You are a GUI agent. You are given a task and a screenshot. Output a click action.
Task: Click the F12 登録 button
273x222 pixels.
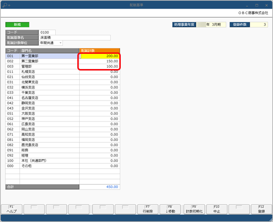point(262,209)
